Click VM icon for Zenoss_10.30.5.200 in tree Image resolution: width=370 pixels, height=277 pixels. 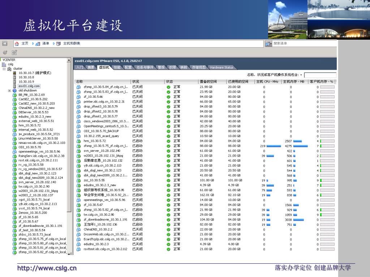click(x=14, y=213)
